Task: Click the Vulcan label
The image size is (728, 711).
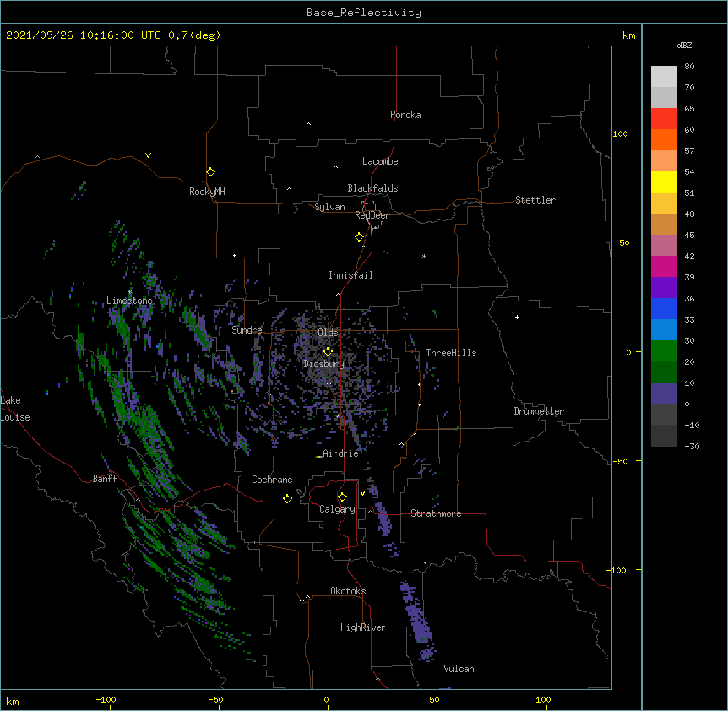Action: click(x=459, y=669)
